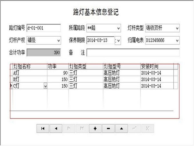Expand the 灯杆产权 dropdown list
The width and height of the screenshot is (194, 146).
point(59,41)
